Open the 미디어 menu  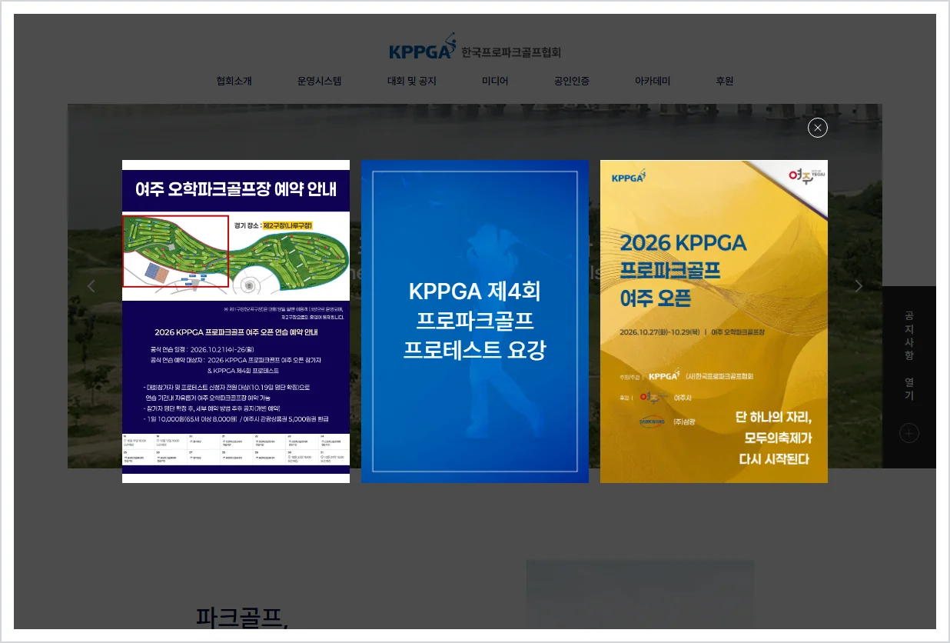(495, 81)
